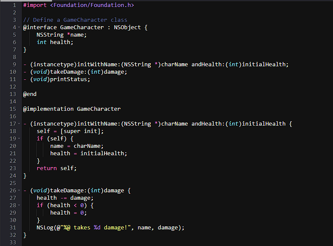
Task: Click 'health;' on line 6
Action: click(x=62, y=42)
